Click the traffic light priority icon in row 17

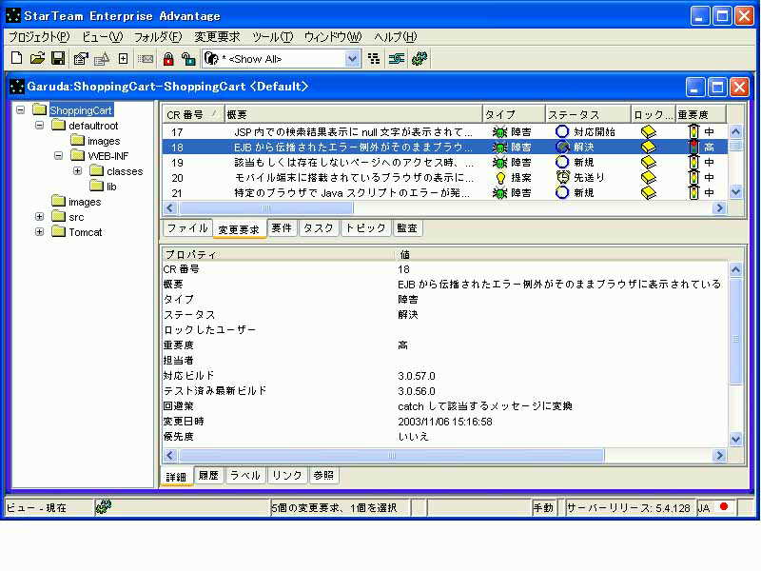694,131
